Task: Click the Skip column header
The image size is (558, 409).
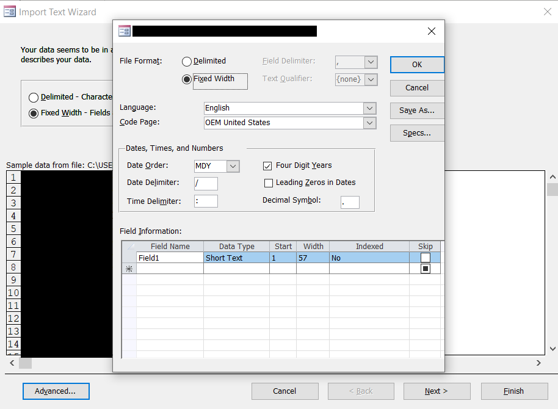Action: 425,247
